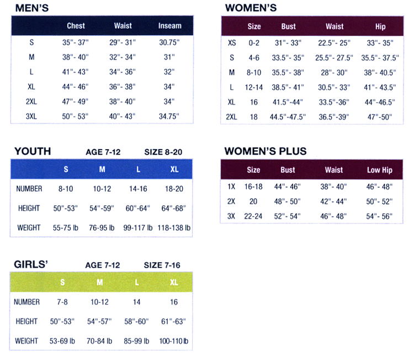Image resolution: width=414 pixels, height=359 pixels.
Task: Click Youth weight value 99-117 lb
Action: coord(138,228)
